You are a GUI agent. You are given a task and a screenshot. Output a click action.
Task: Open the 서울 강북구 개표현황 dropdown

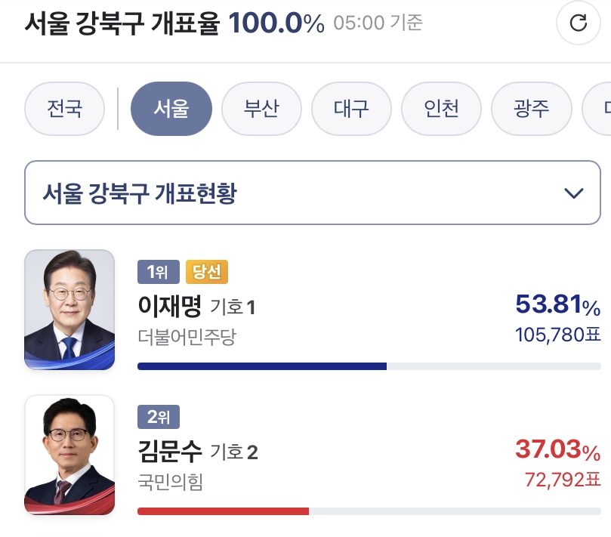coord(305,193)
